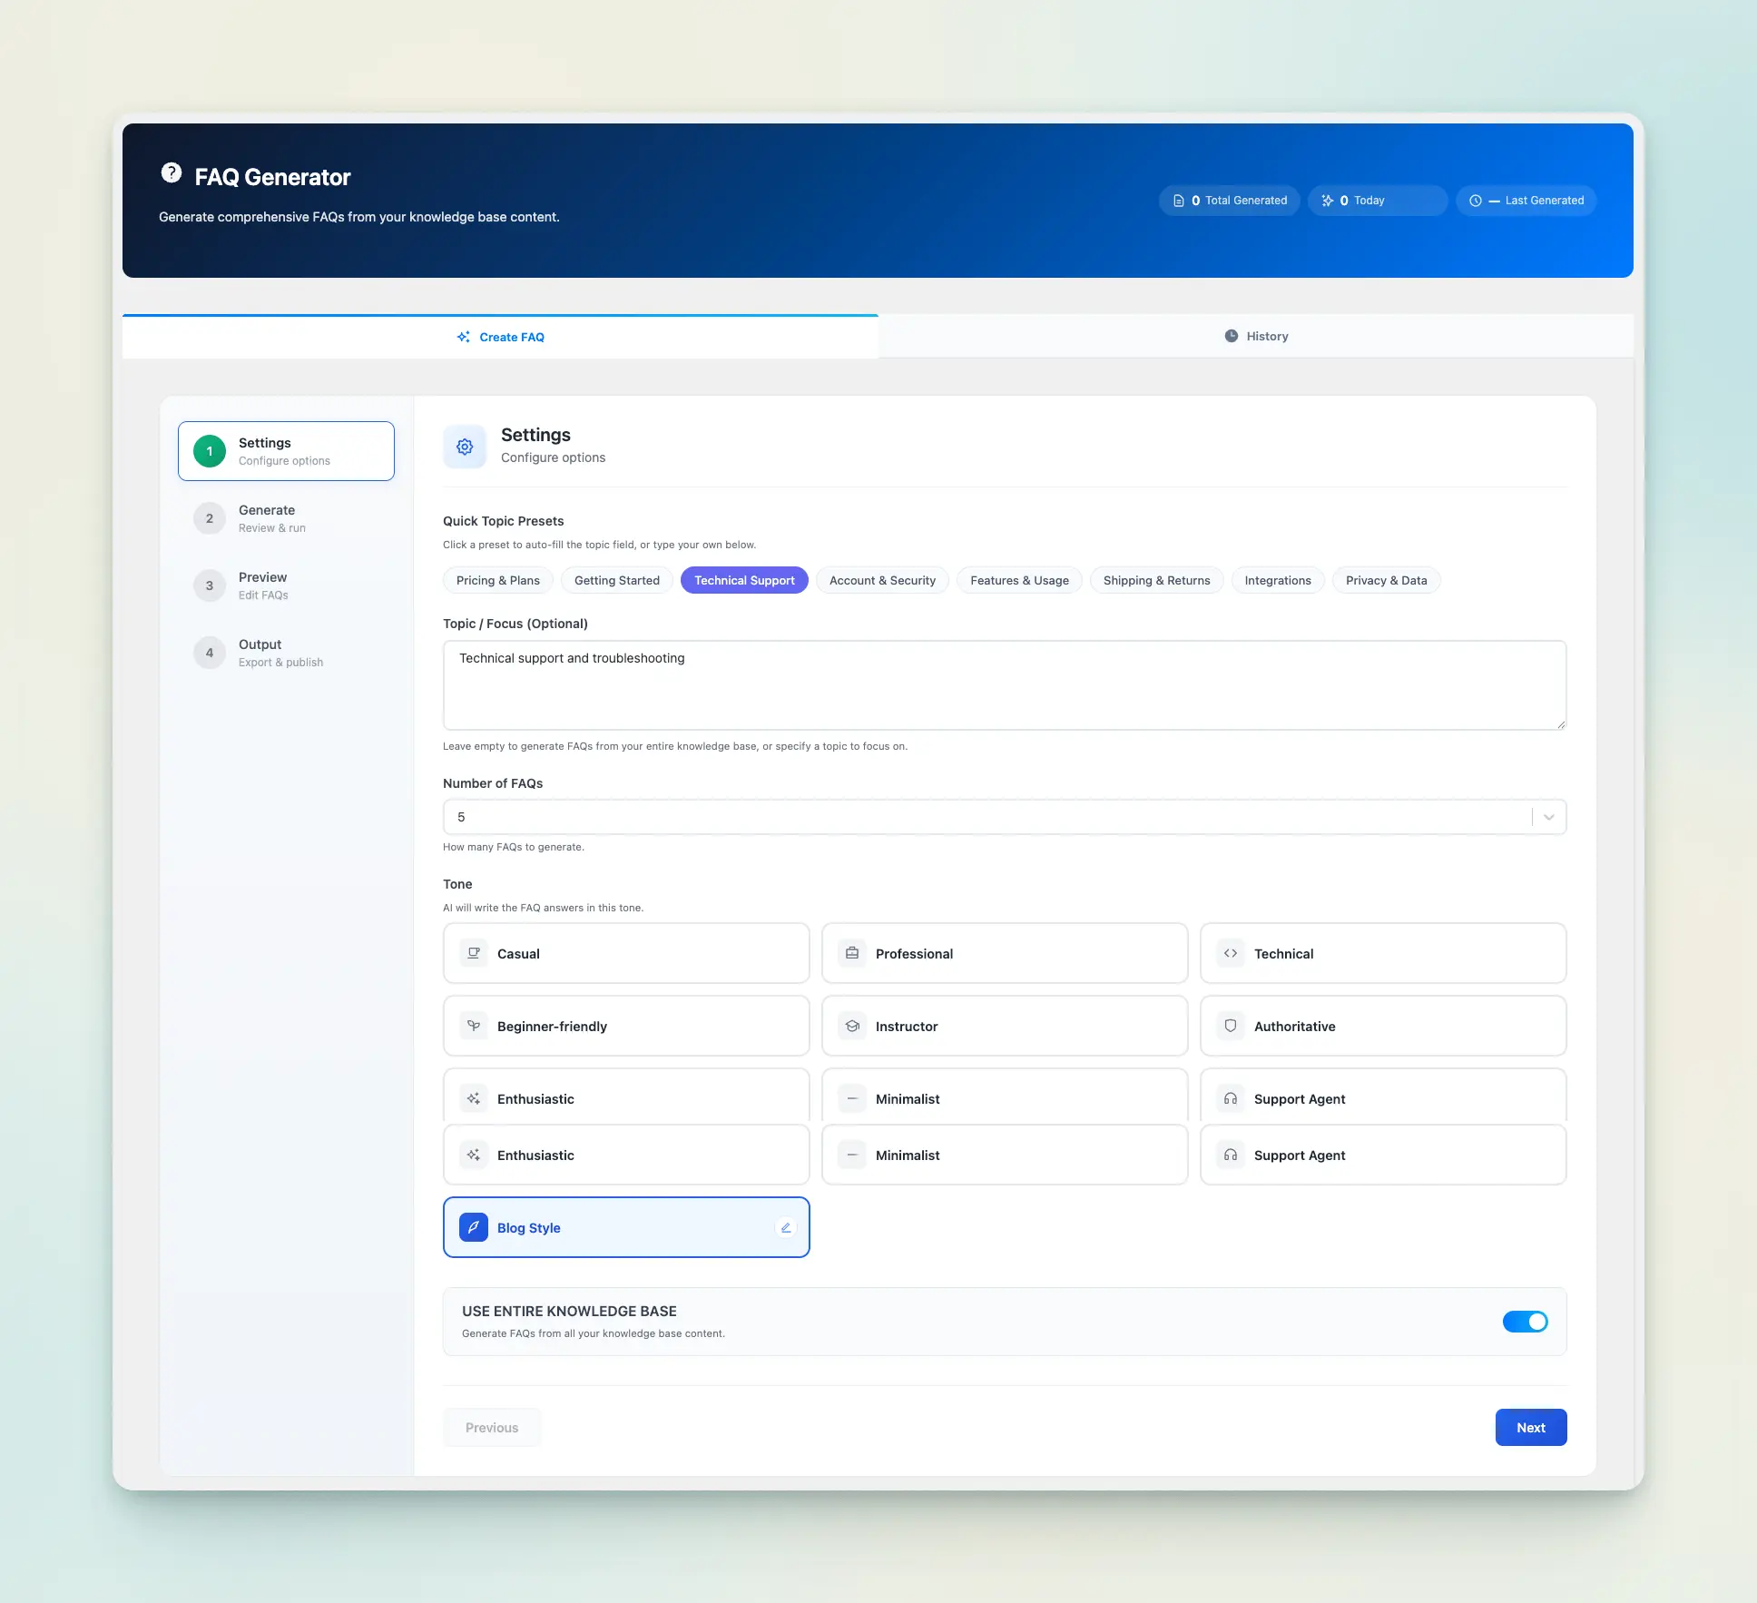Image resolution: width=1757 pixels, height=1603 pixels.
Task: Click the briefcase icon on Professional tone
Action: pos(852,953)
